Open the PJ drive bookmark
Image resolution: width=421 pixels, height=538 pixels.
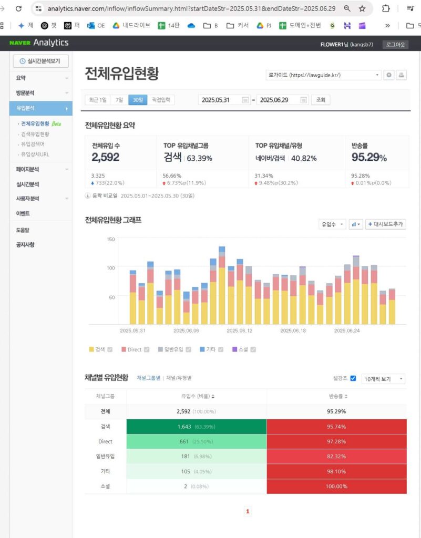(x=264, y=25)
